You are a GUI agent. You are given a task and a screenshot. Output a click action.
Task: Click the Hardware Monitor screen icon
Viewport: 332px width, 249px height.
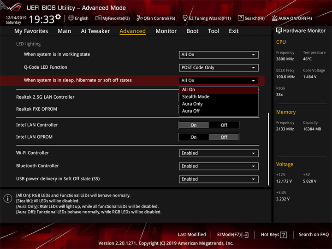tap(279, 30)
